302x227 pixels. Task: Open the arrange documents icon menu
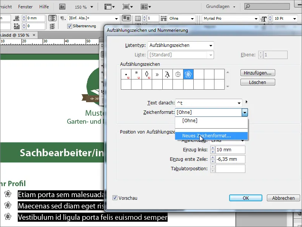tap(146, 7)
